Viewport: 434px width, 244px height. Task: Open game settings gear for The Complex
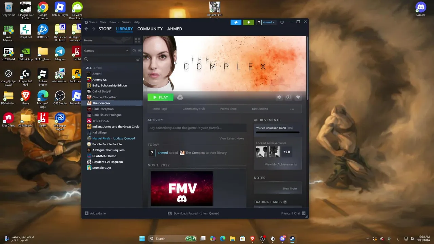pyautogui.click(x=279, y=97)
